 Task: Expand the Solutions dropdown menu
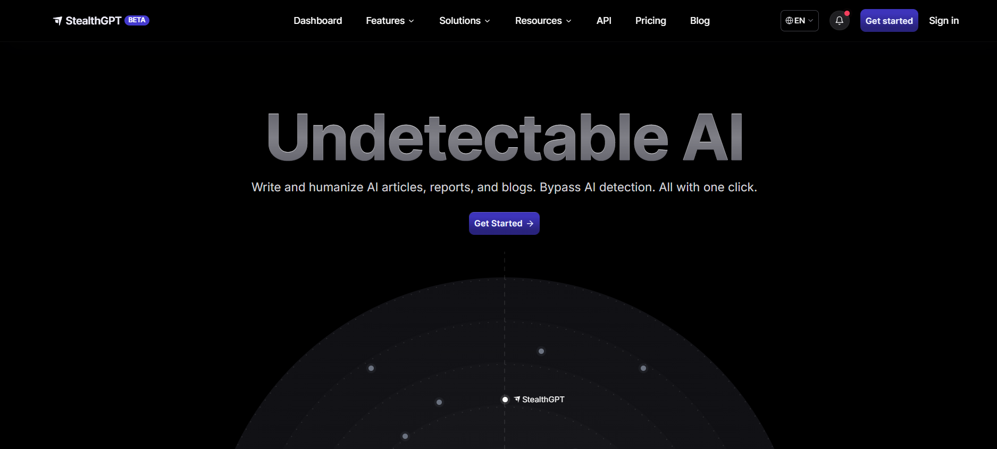pyautogui.click(x=464, y=21)
